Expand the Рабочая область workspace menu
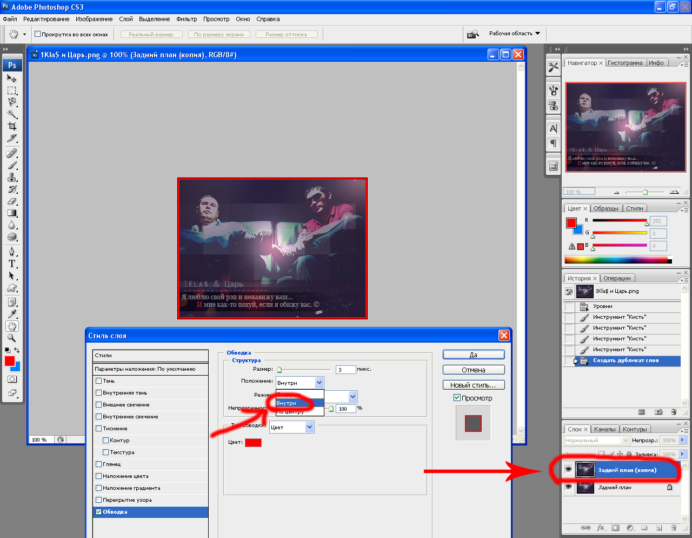 [x=514, y=34]
